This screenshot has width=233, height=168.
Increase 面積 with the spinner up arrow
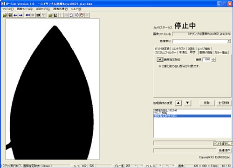(213, 58)
